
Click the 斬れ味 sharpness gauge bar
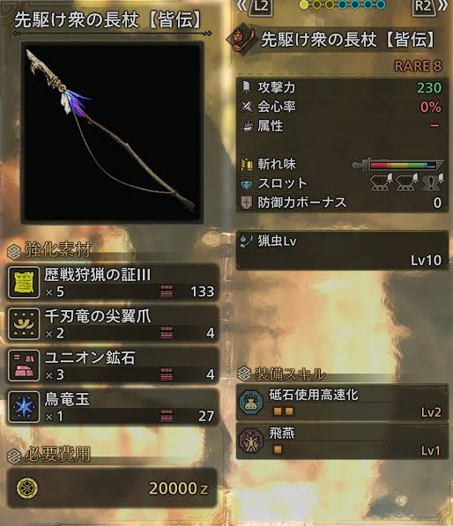pos(398,165)
